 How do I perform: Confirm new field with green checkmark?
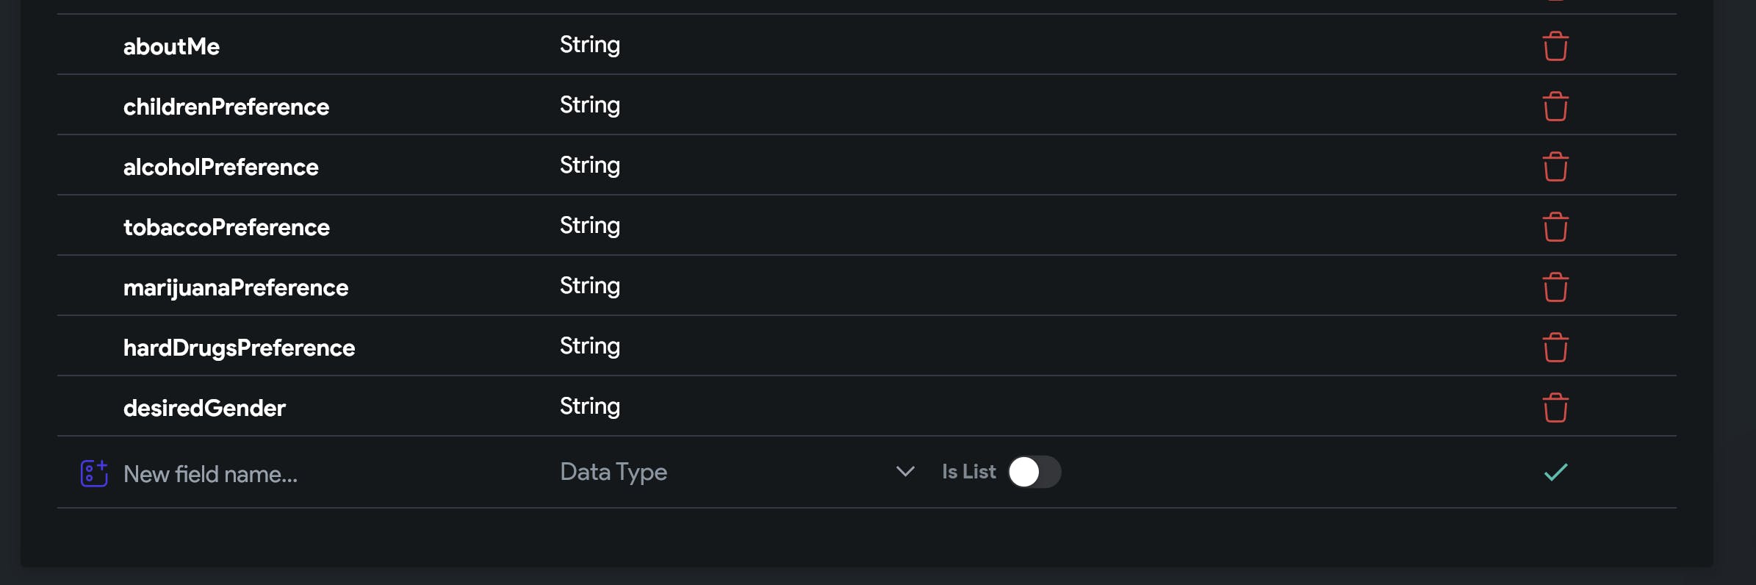pos(1555,472)
